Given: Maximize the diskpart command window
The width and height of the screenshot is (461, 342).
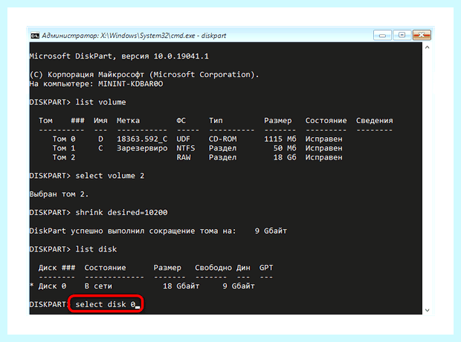Looking at the screenshot, I should 402,35.
